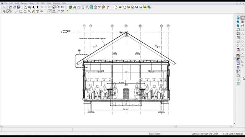Click the red D toolbar icon
This screenshot has height=137, width=245.
tap(58, 7)
